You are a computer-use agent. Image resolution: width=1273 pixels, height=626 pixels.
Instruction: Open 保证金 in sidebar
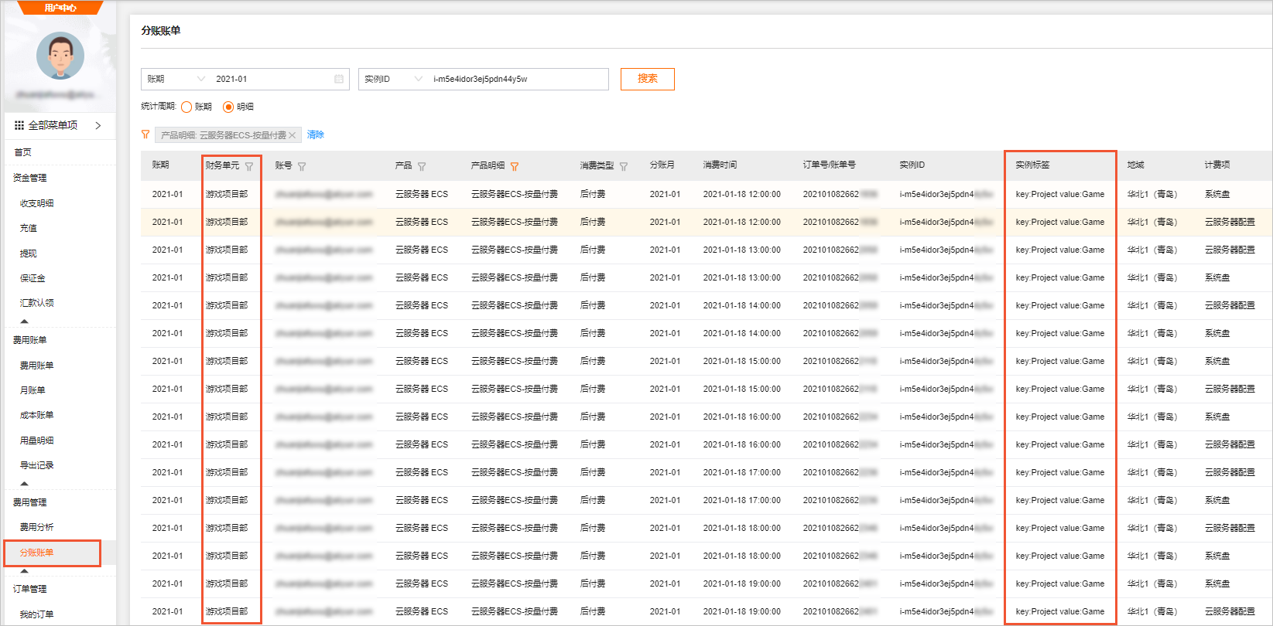coord(33,278)
